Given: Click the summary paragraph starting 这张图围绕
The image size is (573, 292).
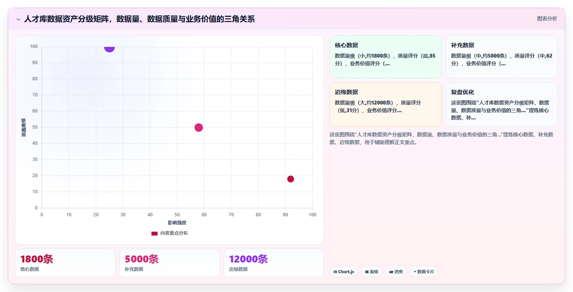Looking at the screenshot, I should tap(441, 138).
